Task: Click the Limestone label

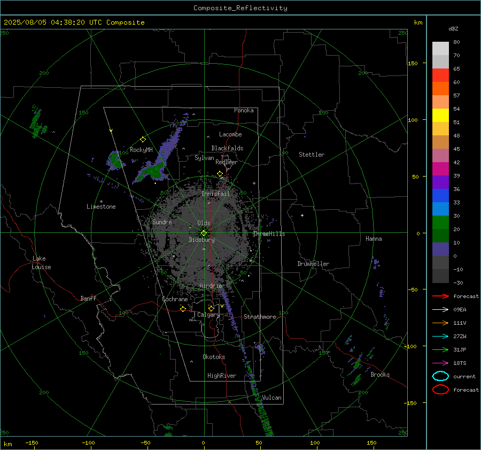Action: [101, 207]
